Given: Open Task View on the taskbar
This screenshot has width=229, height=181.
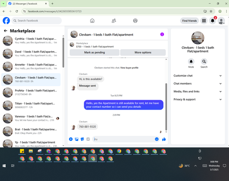Looking at the screenshot, I should (x=13, y=166).
